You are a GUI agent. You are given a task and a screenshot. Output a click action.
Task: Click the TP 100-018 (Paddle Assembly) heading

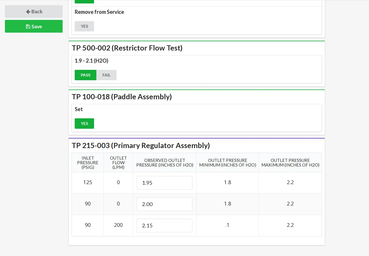[122, 97]
